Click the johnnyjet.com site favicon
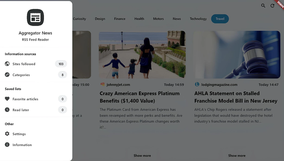Screen dimensions: 284x161 tap(103, 84)
